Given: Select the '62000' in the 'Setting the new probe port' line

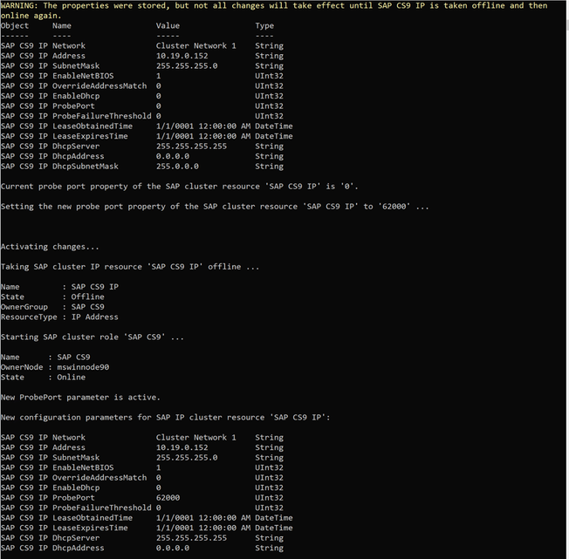Looking at the screenshot, I should (x=394, y=207).
